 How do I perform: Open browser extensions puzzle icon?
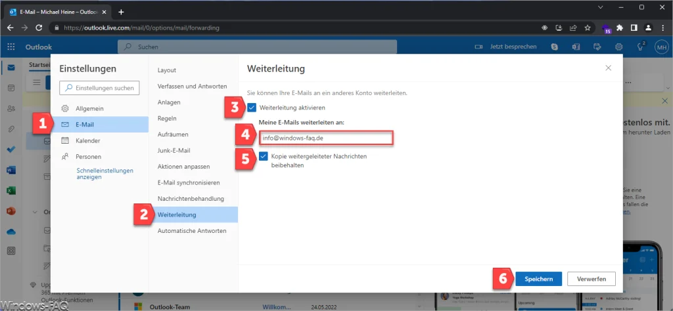[x=619, y=28]
